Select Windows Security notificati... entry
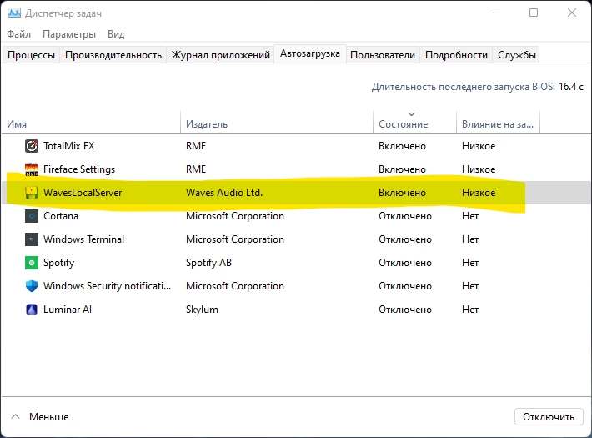This screenshot has height=438, width=592. (x=108, y=286)
